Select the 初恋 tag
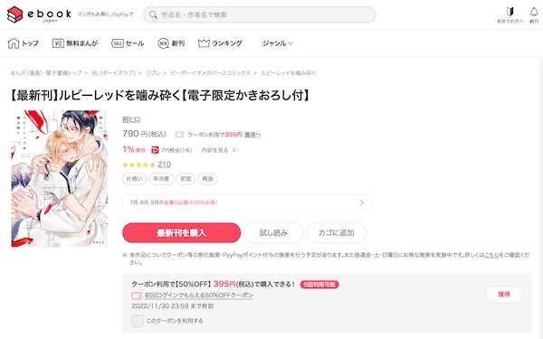The height and width of the screenshot is (339, 543). pos(186,179)
